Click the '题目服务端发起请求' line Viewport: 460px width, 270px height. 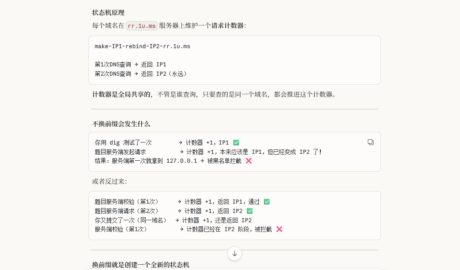point(120,152)
